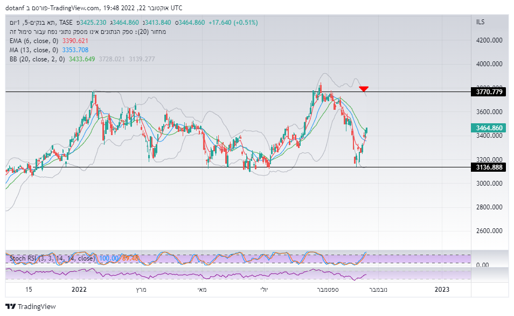Screen dimensions: 514x316
Task: Click the volume data notice line מחזור (20)
Action: (88, 32)
